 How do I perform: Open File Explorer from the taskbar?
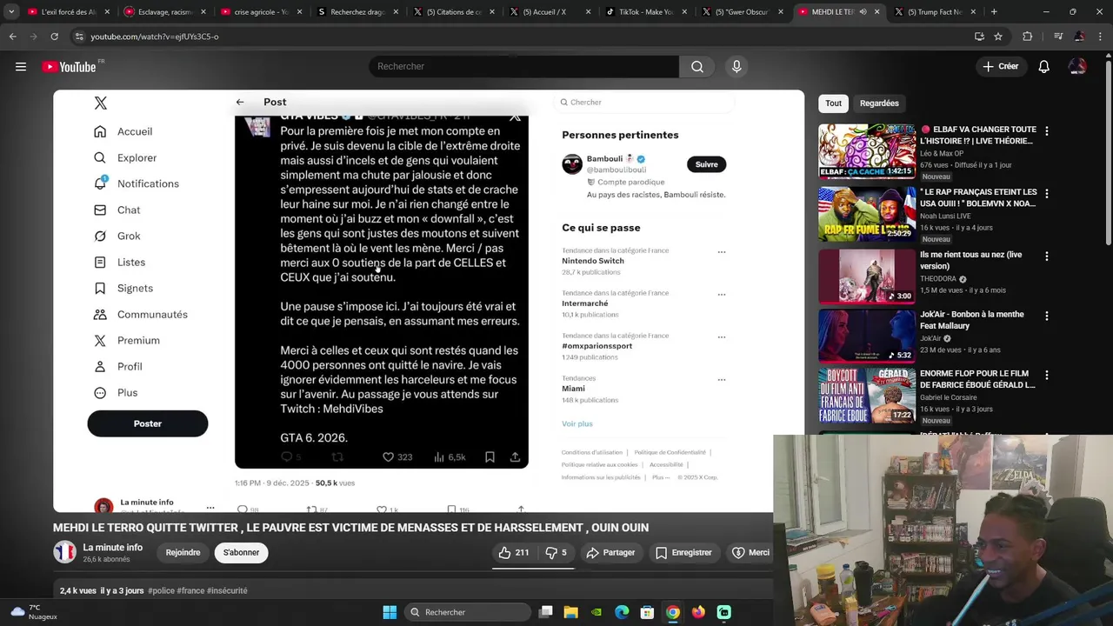pyautogui.click(x=570, y=612)
